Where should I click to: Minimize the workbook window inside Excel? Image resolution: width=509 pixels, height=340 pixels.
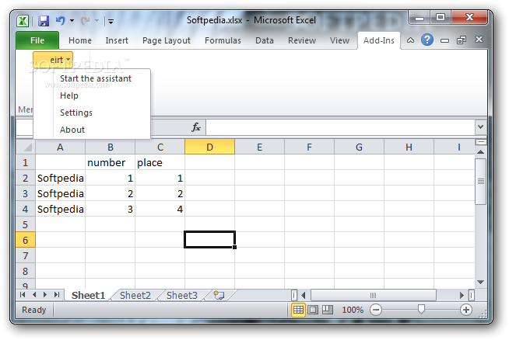[444, 40]
